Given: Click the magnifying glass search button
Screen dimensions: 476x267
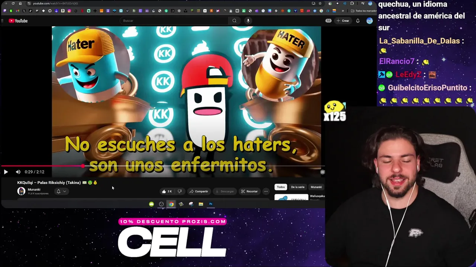Looking at the screenshot, I should coord(234,21).
